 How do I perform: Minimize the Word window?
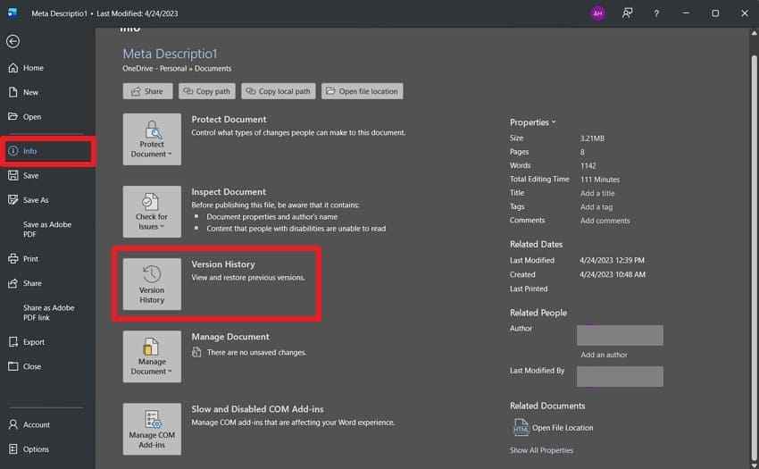(x=686, y=13)
